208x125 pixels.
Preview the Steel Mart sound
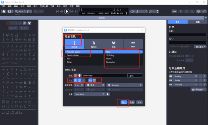point(108,94)
